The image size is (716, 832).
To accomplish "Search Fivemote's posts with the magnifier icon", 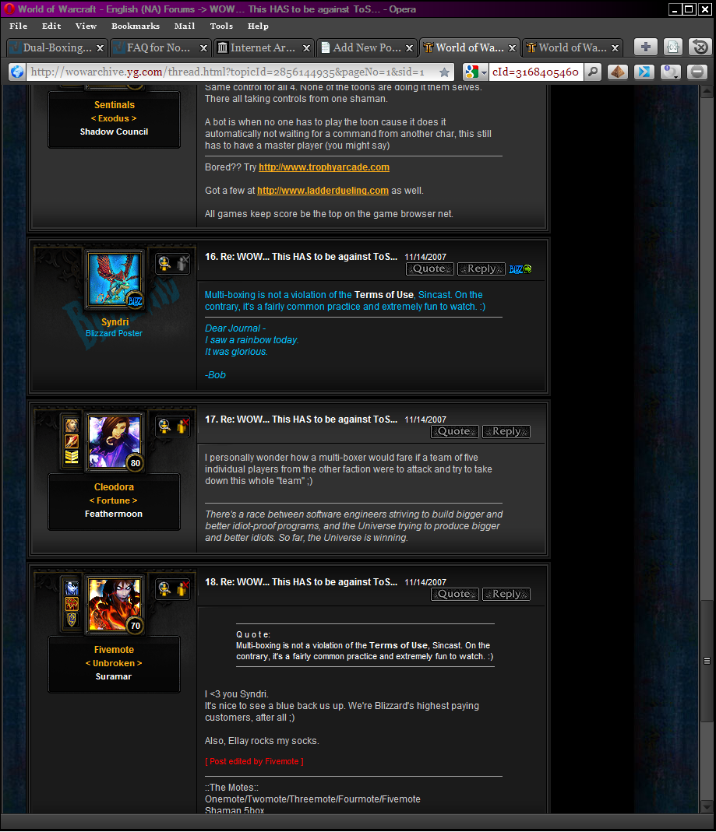I will pyautogui.click(x=164, y=588).
